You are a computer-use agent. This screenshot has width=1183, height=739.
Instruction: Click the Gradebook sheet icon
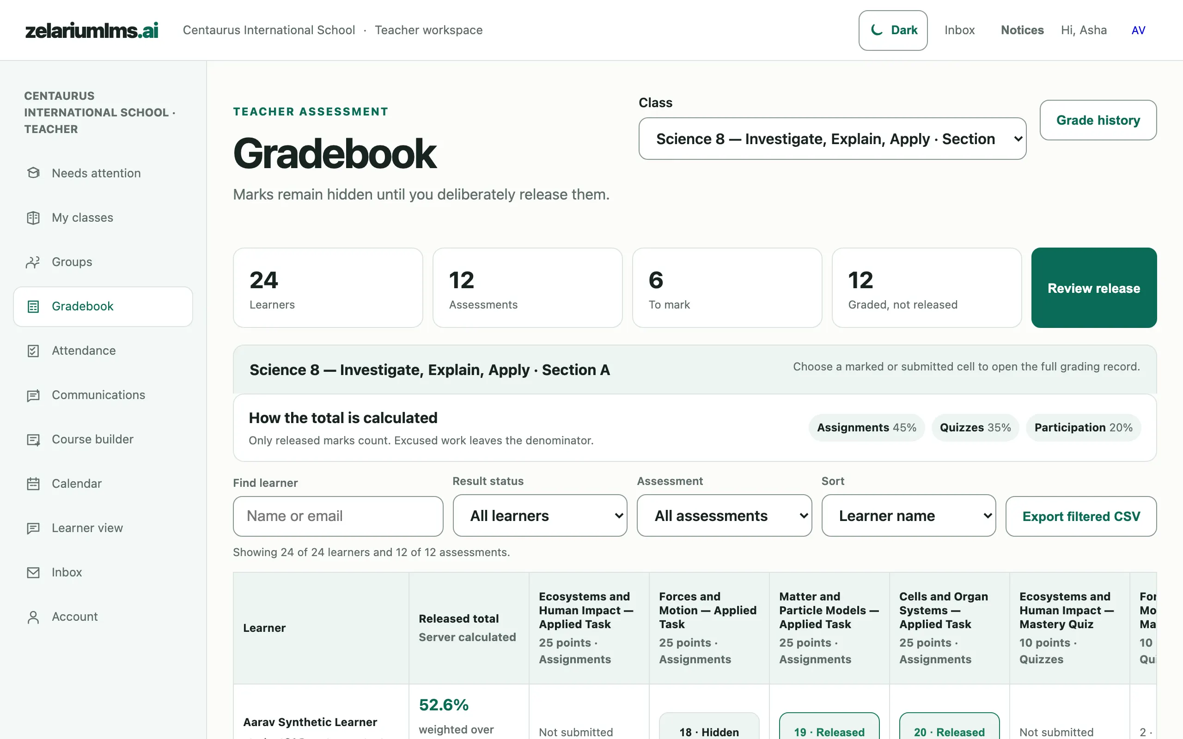pyautogui.click(x=33, y=306)
